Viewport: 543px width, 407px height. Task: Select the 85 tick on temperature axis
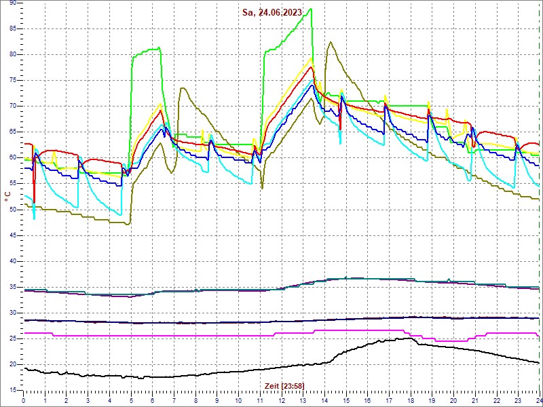pyautogui.click(x=13, y=28)
